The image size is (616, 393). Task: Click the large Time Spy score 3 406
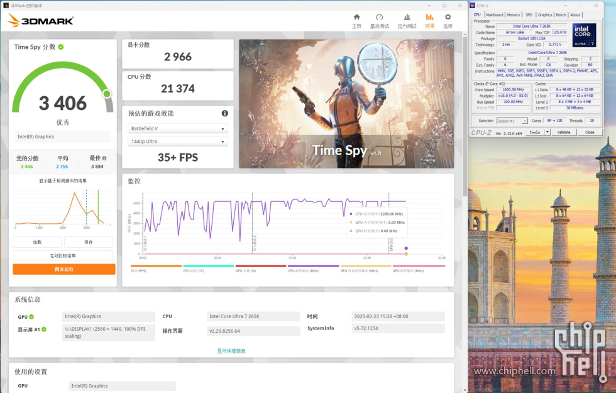coord(63,103)
